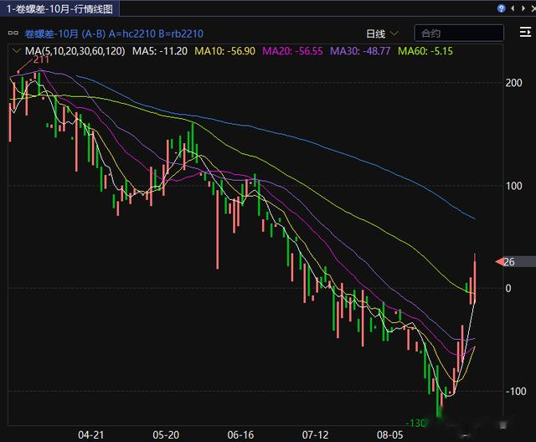Click the blue help question mark icon
This screenshot has width=536, height=442.
coord(501,8)
